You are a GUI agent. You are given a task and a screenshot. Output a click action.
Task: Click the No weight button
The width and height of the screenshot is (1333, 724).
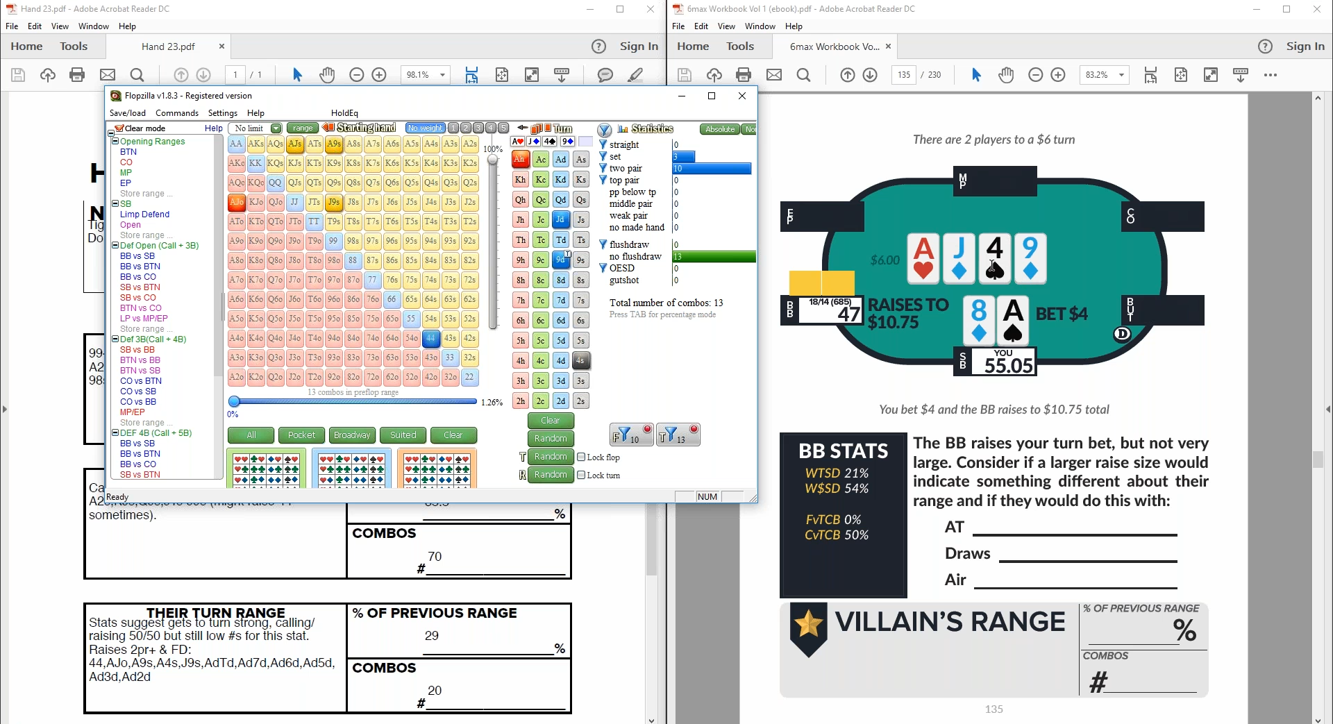(x=425, y=128)
